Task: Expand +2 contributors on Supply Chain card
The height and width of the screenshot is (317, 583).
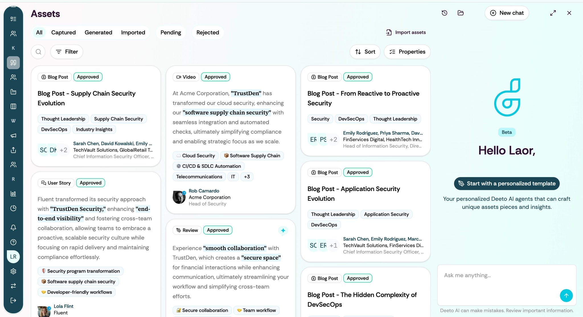Action: 63,150
